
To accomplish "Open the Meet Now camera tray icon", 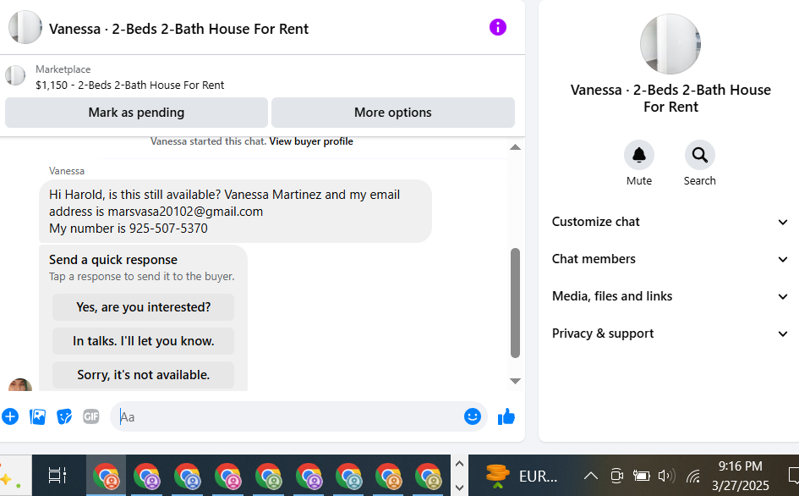I will pos(616,476).
